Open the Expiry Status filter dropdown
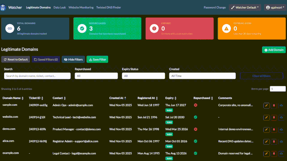Viewport: 287px width, 161px height. point(143,76)
